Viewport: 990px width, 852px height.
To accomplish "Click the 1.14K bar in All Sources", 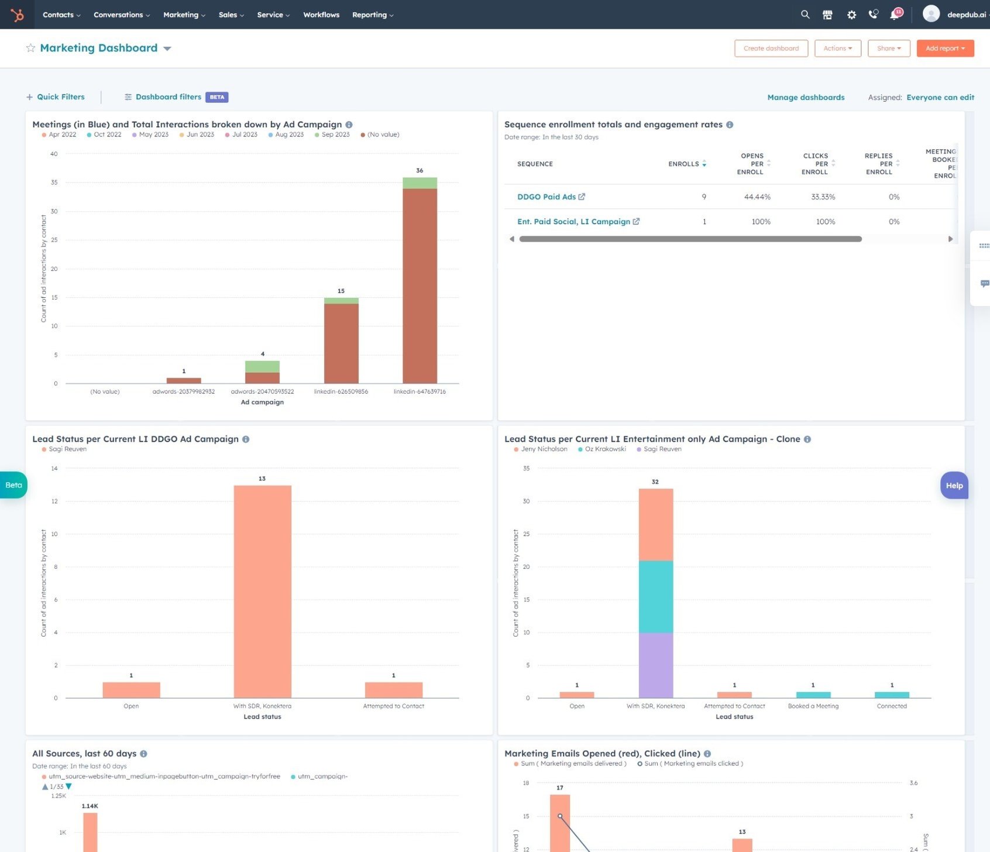I will [90, 832].
